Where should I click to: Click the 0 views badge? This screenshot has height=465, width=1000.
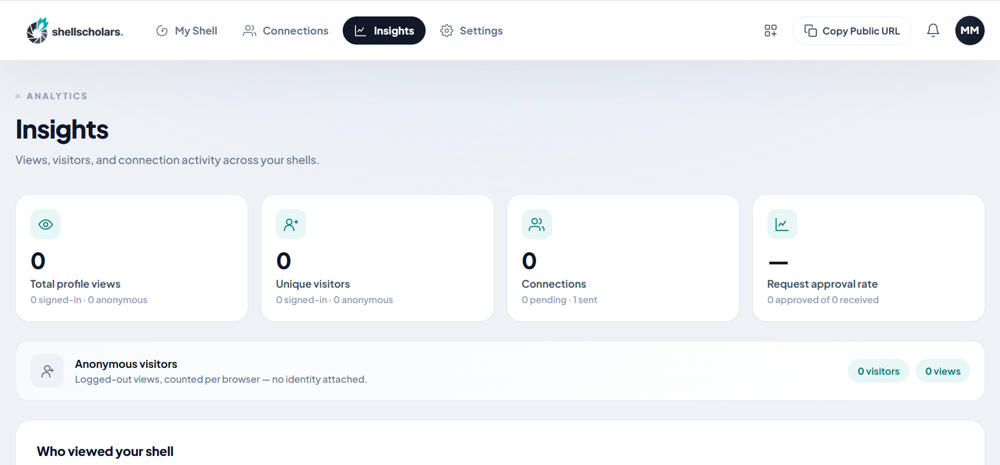tap(943, 371)
